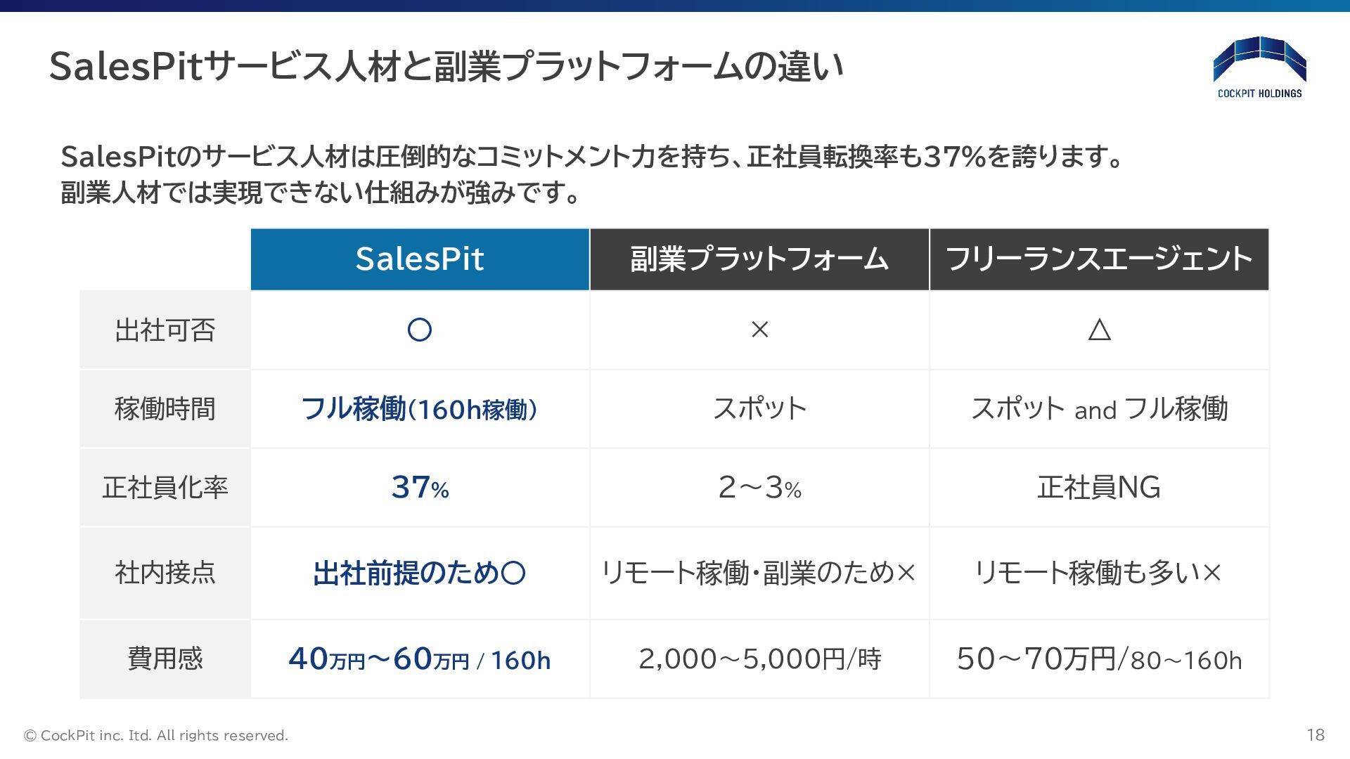
Task: Click the circle symbol in 出社可否 row
Action: tap(420, 330)
